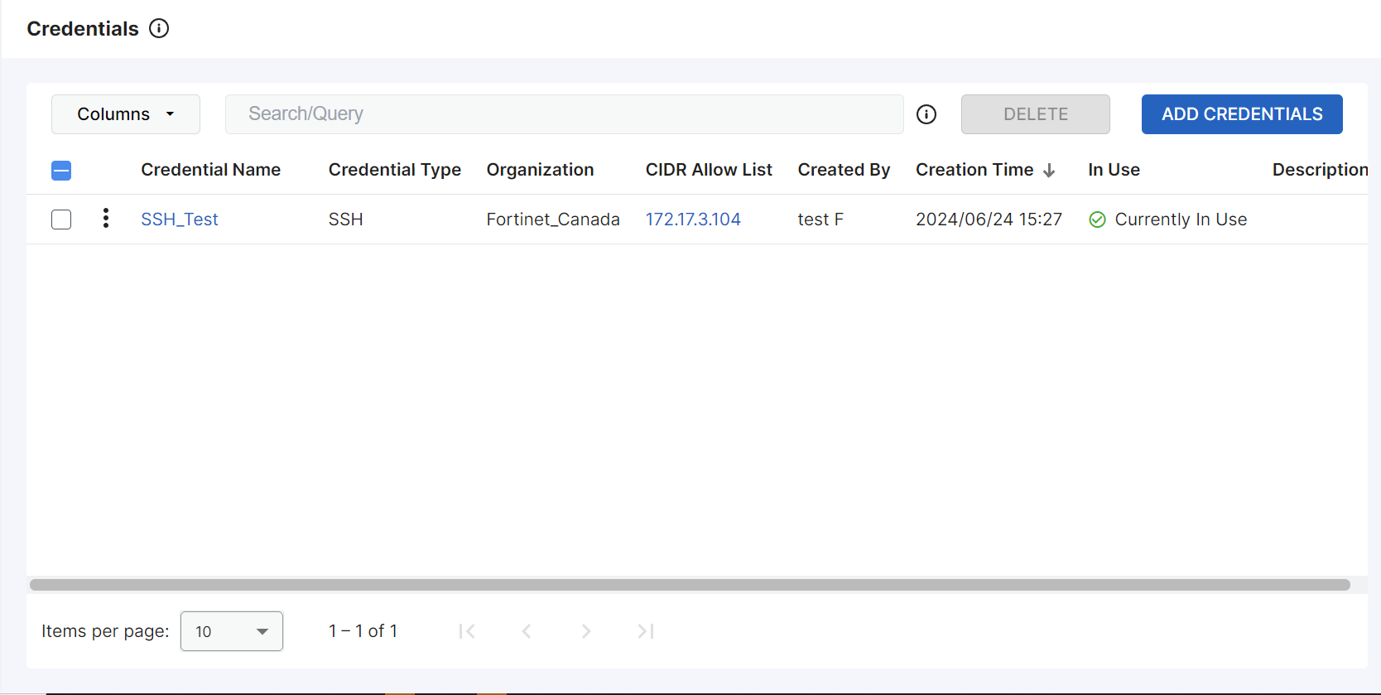This screenshot has width=1381, height=695.
Task: Click the DELETE button
Action: pyautogui.click(x=1036, y=114)
